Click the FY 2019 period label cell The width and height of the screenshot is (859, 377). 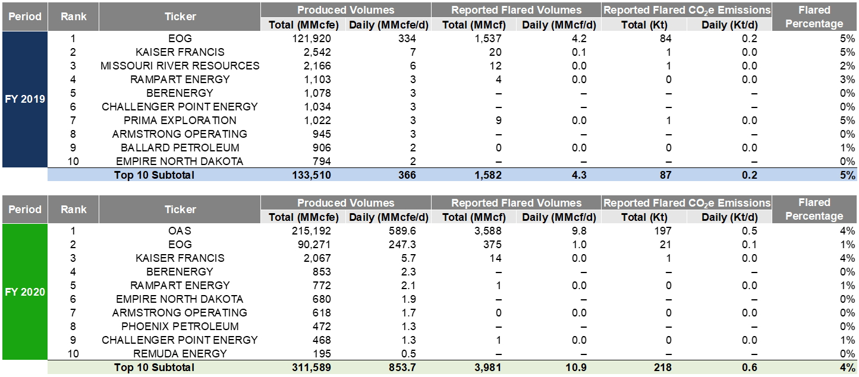click(24, 99)
